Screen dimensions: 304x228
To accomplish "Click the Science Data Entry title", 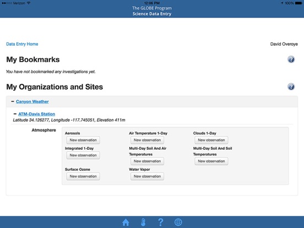I will pos(152,14).
